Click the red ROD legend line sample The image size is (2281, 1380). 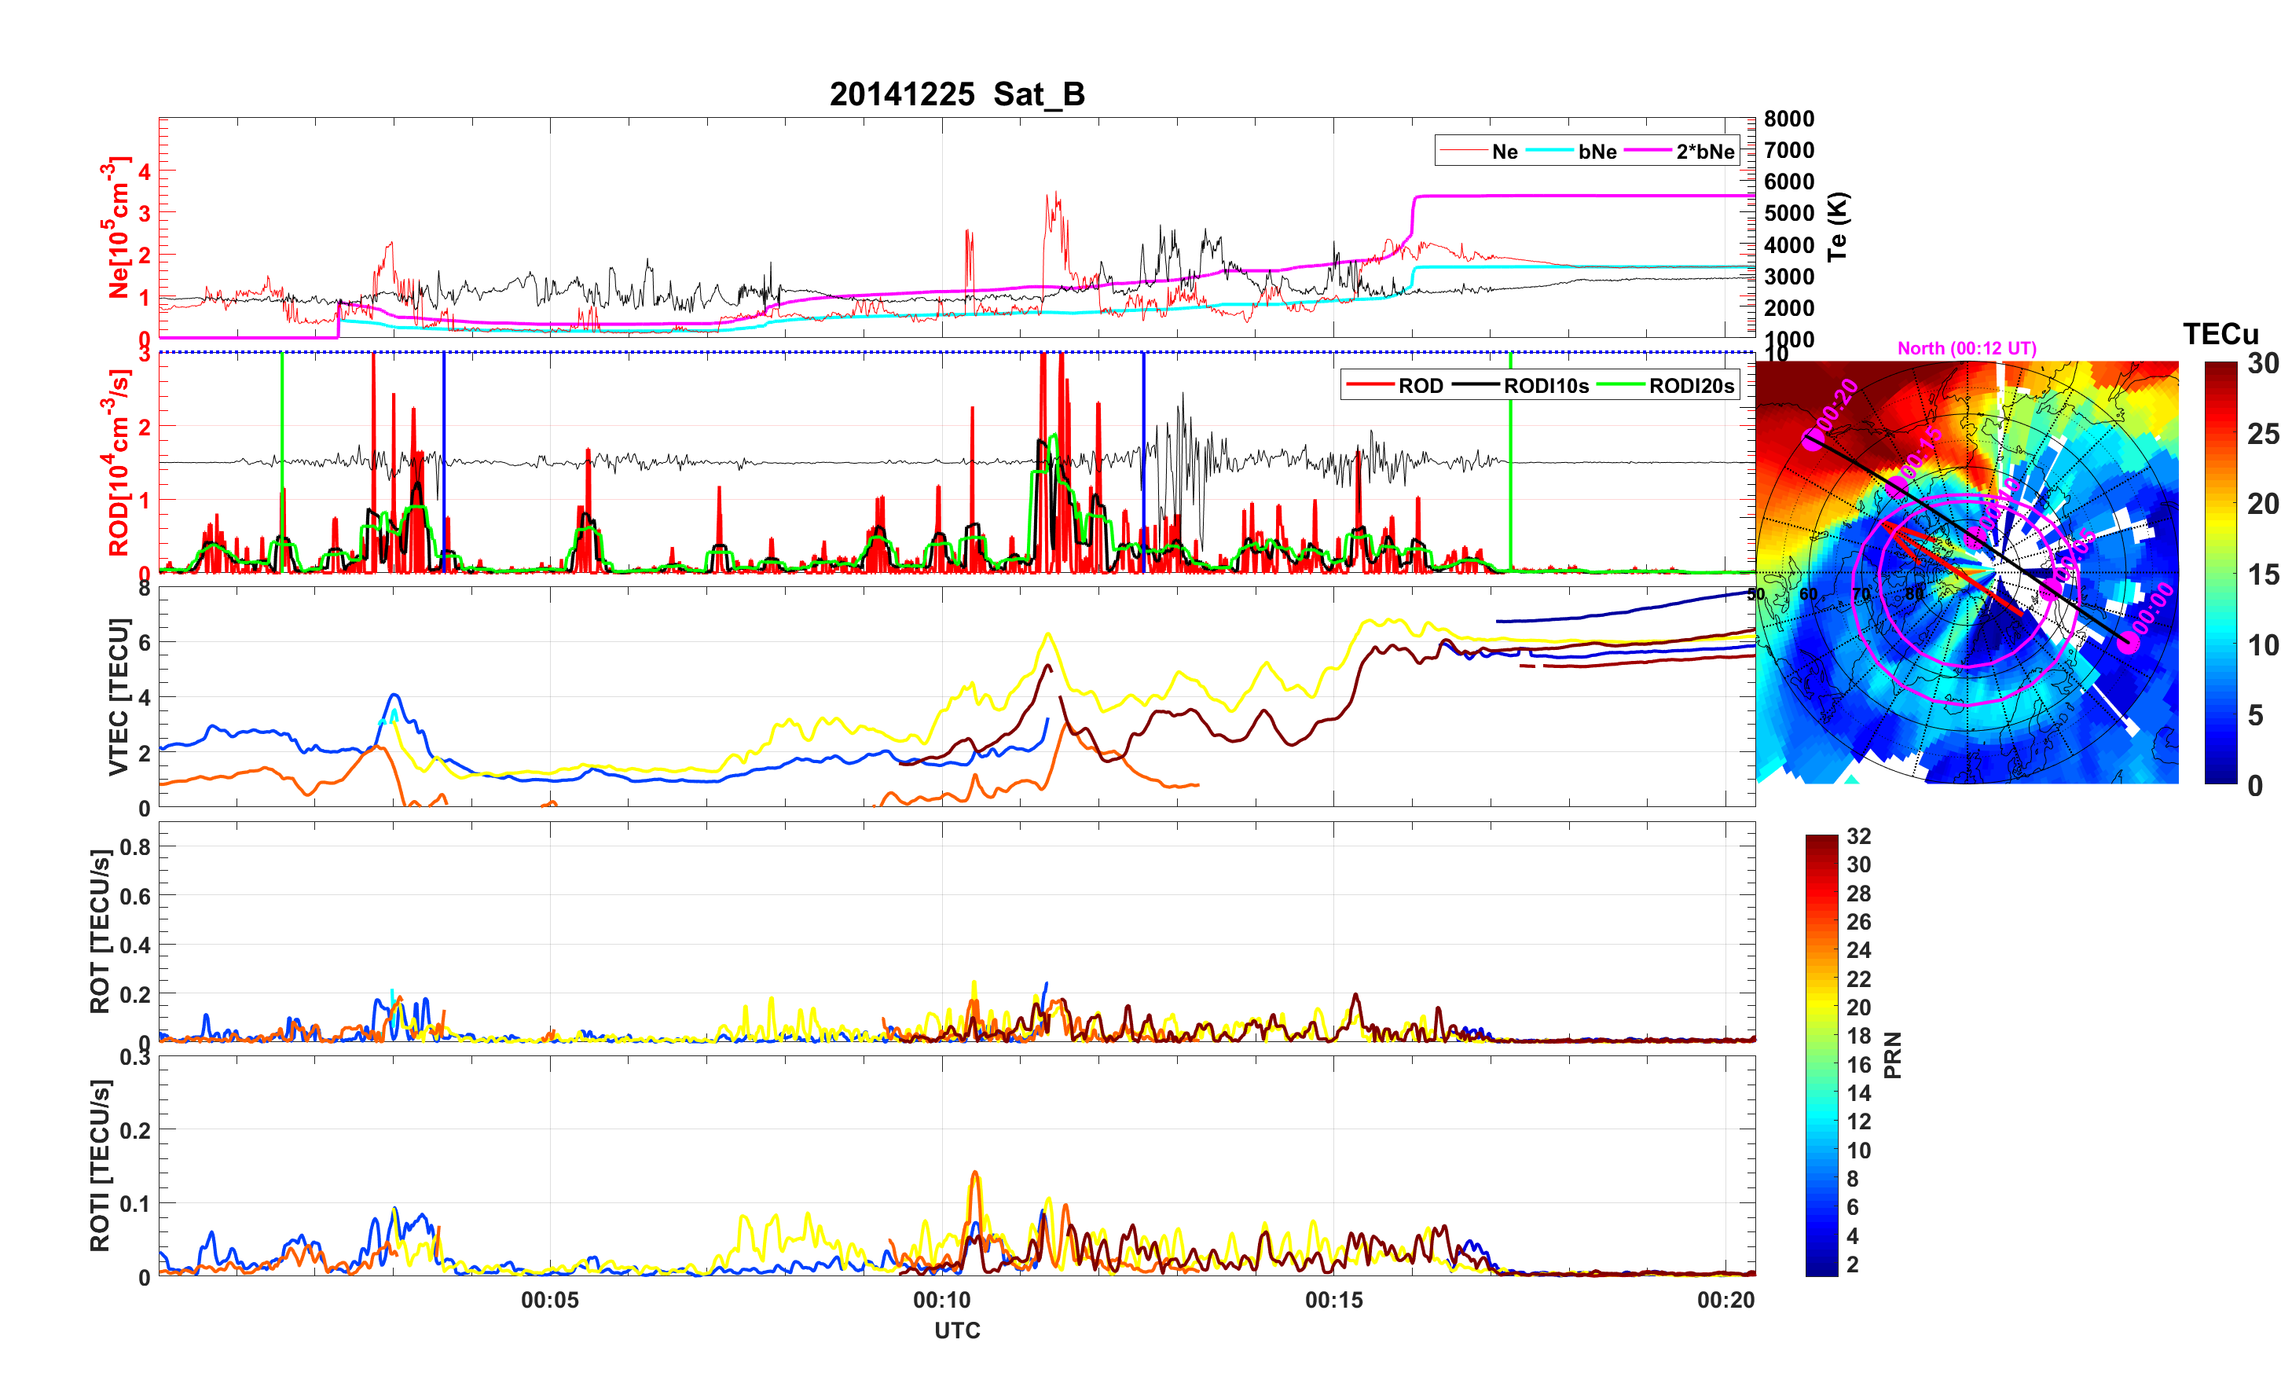[1370, 385]
